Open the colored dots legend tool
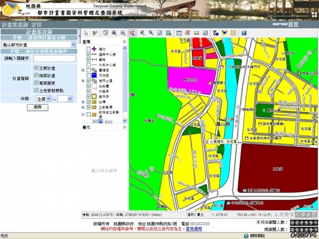319x239 pixels. (x=224, y=33)
